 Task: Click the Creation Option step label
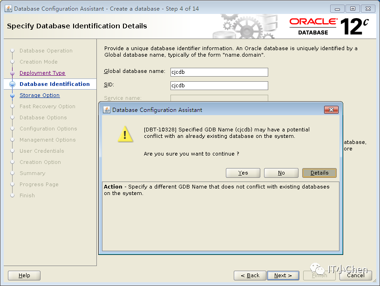[40, 162]
